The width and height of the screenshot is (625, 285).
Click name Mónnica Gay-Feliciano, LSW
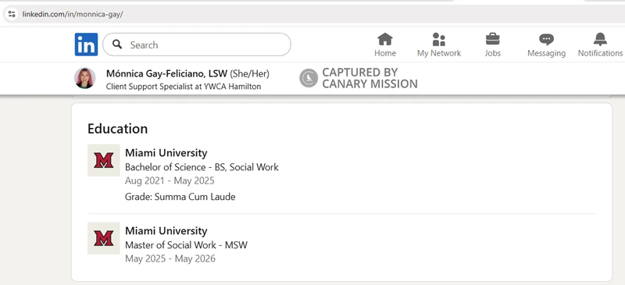point(166,73)
